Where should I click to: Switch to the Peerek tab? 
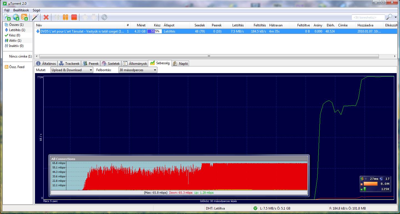coord(90,64)
